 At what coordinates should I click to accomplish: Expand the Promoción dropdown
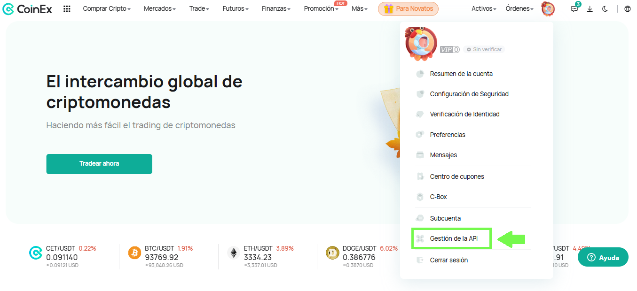click(x=321, y=9)
